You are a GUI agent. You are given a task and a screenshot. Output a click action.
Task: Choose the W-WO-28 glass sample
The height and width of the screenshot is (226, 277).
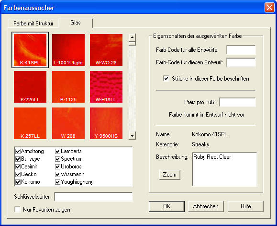click(x=106, y=50)
